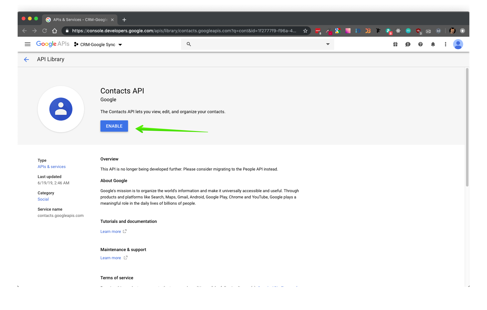Viewport: 487px width, 310px height.
Task: Click the URL address bar
Action: point(184,31)
